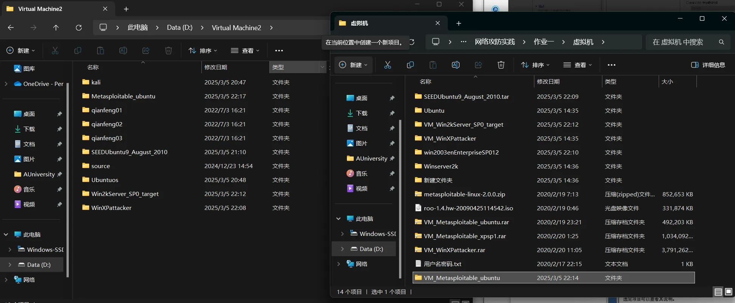Sort by 修改日期 column in 虚拟机 window
Screen dimensions: 735x303
click(548, 81)
